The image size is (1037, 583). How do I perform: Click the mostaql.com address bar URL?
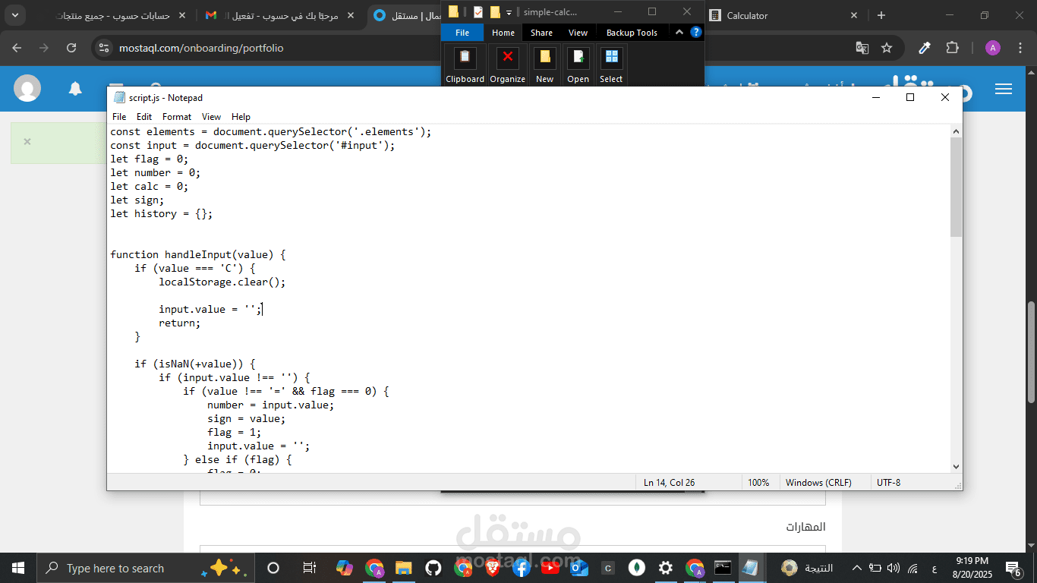tap(201, 48)
